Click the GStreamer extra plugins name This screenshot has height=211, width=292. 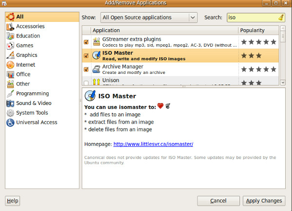pos(132,39)
